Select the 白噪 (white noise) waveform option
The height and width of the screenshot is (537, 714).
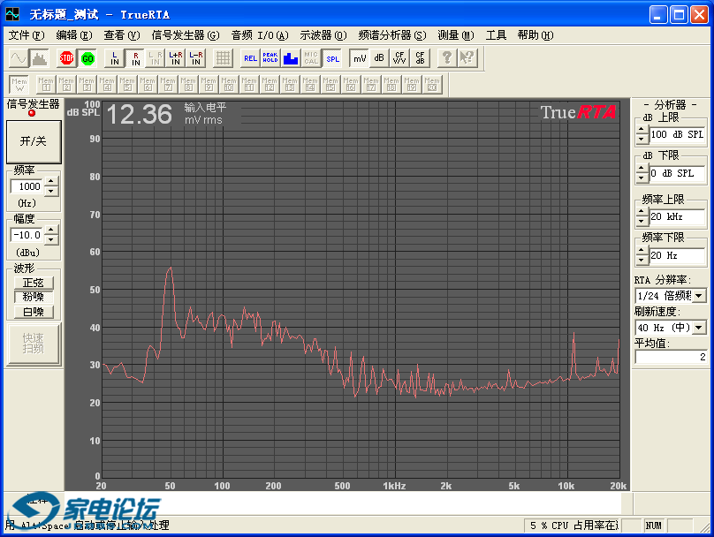pos(33,312)
